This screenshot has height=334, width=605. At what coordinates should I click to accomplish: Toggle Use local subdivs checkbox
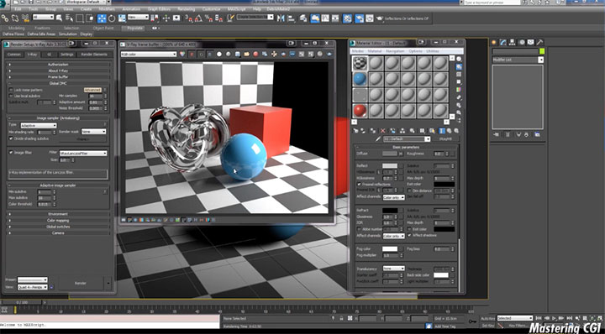(11, 96)
